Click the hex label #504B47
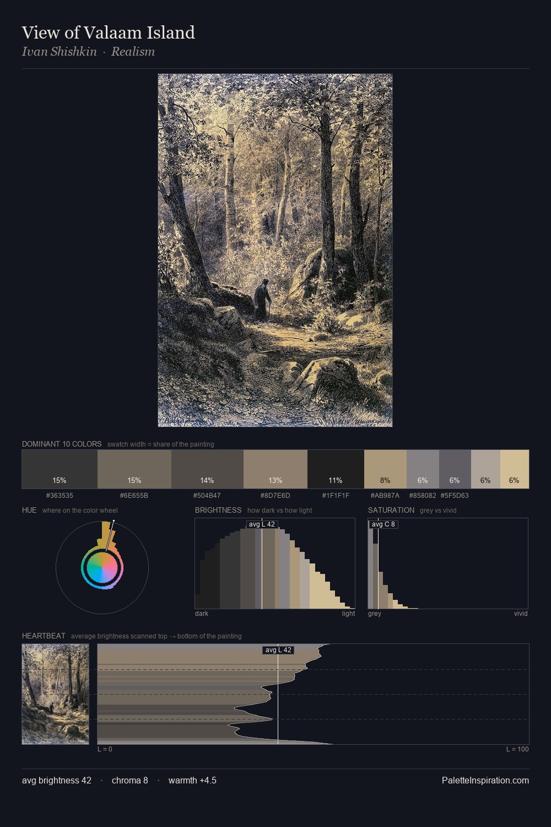The height and width of the screenshot is (827, 551). (207, 496)
